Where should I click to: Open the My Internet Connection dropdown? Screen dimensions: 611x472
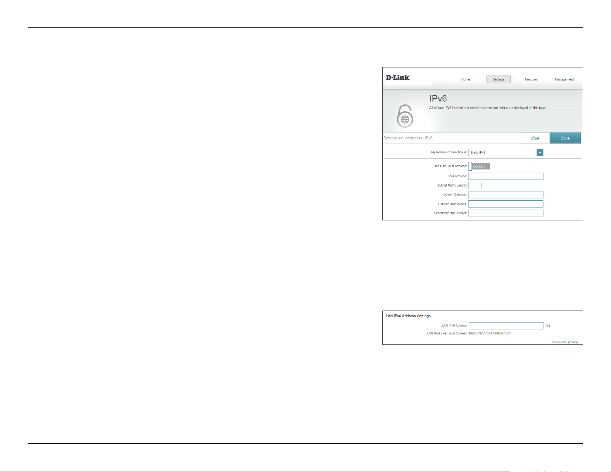(x=506, y=153)
